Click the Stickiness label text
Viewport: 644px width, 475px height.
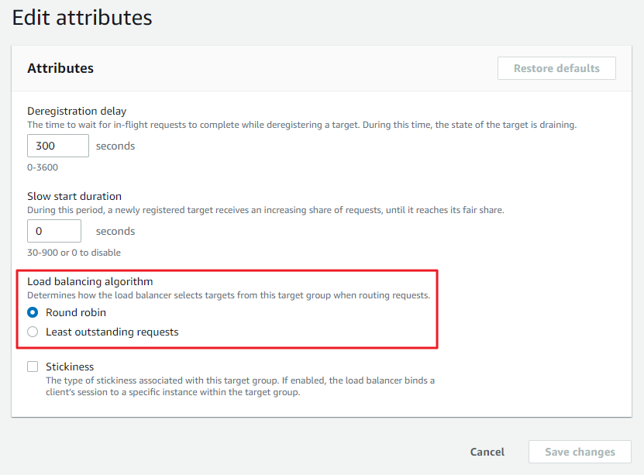click(70, 367)
